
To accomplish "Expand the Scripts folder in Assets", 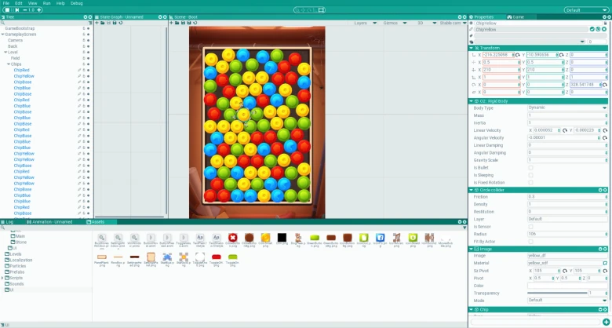I will (2, 278).
